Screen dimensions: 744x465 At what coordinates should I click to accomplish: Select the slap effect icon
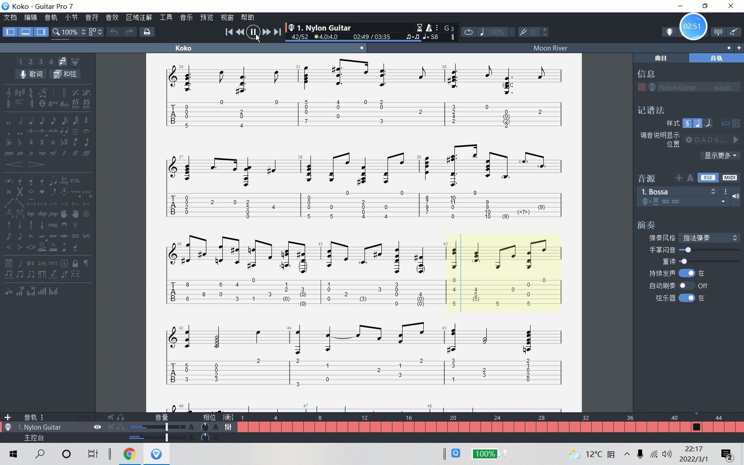click(x=42, y=214)
